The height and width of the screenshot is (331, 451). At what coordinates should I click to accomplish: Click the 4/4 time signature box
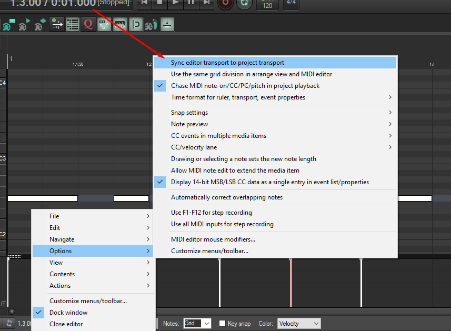291,4
